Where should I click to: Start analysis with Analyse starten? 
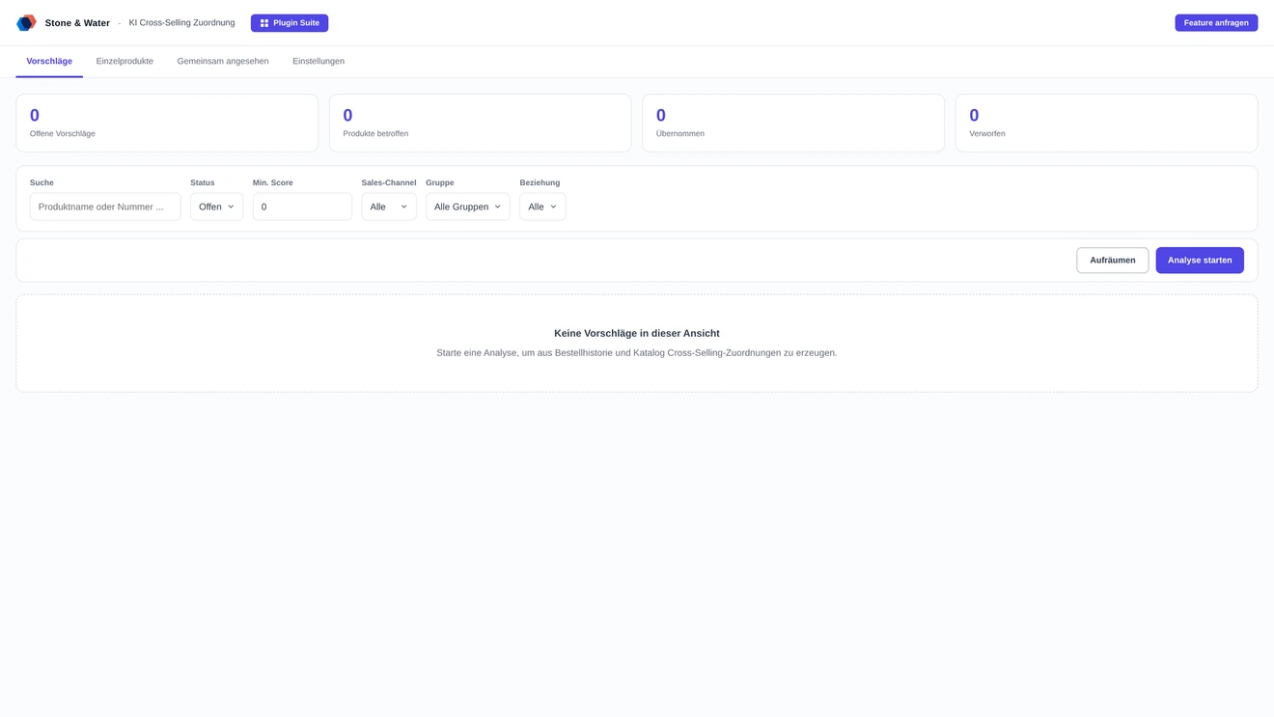(x=1200, y=261)
